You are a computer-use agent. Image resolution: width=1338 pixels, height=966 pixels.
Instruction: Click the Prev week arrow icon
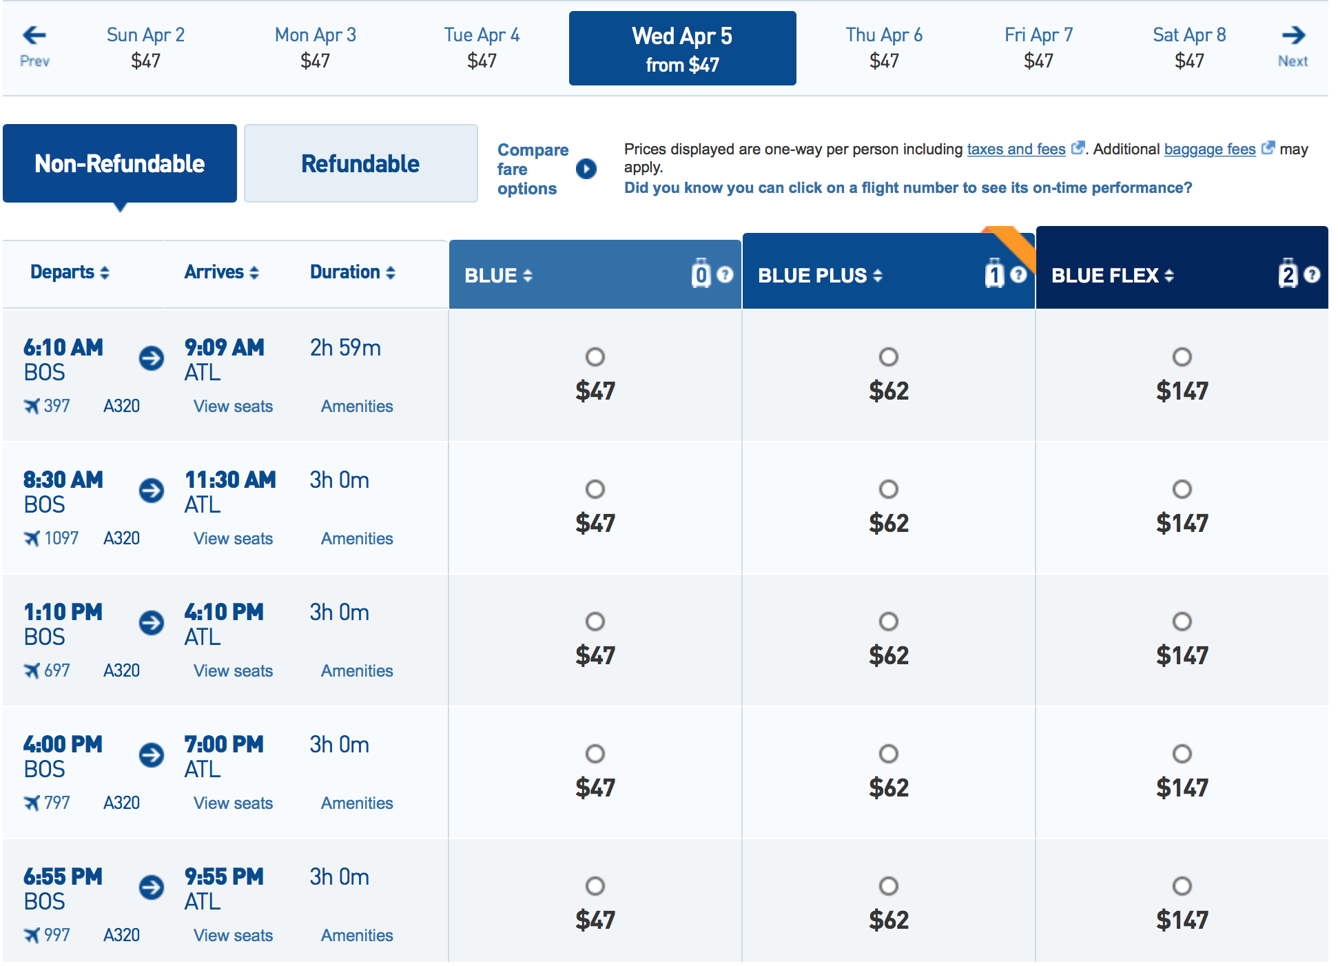pyautogui.click(x=34, y=35)
